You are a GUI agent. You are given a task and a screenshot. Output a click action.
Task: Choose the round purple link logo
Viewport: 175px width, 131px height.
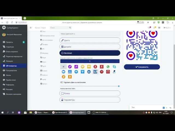click(x=70, y=67)
